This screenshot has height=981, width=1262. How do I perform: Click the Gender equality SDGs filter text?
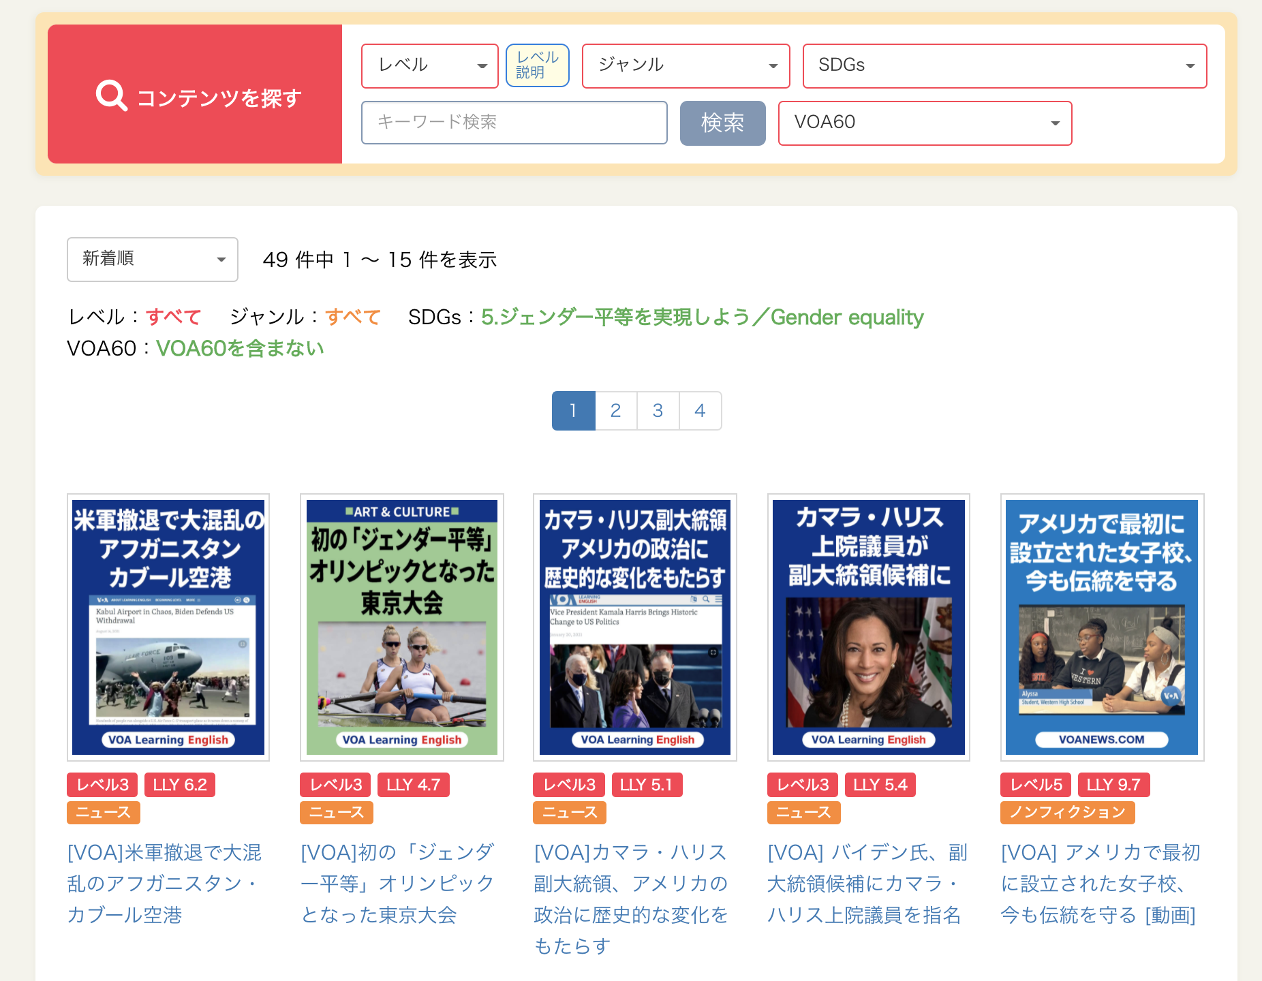(703, 317)
